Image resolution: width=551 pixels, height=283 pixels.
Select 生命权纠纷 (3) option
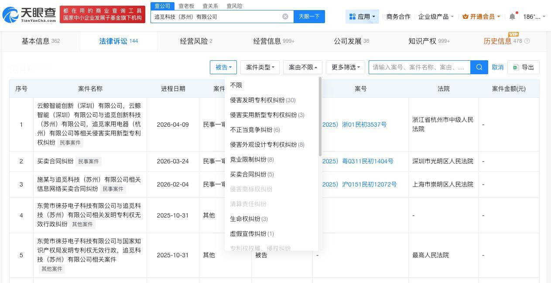pyautogui.click(x=272, y=219)
